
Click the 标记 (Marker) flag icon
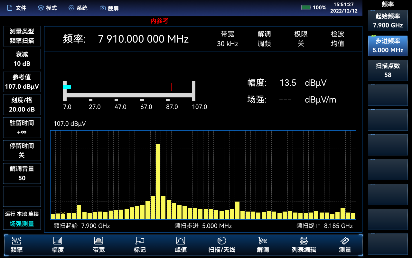[139, 244]
